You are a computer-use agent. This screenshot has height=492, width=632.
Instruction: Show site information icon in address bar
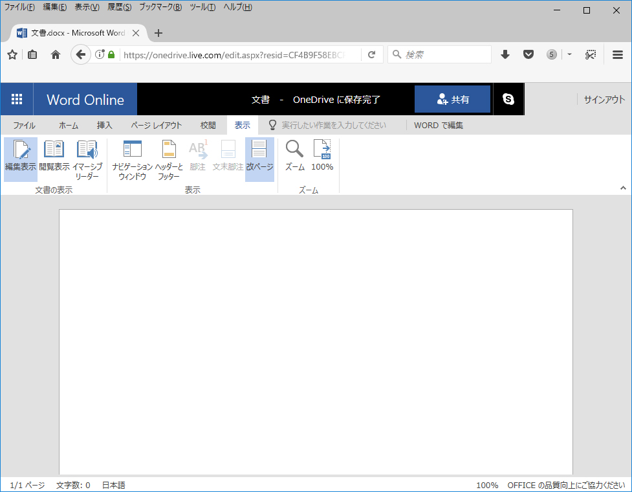pos(100,54)
